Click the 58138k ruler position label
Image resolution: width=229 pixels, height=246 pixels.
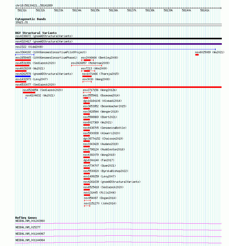(x=150, y=10)
